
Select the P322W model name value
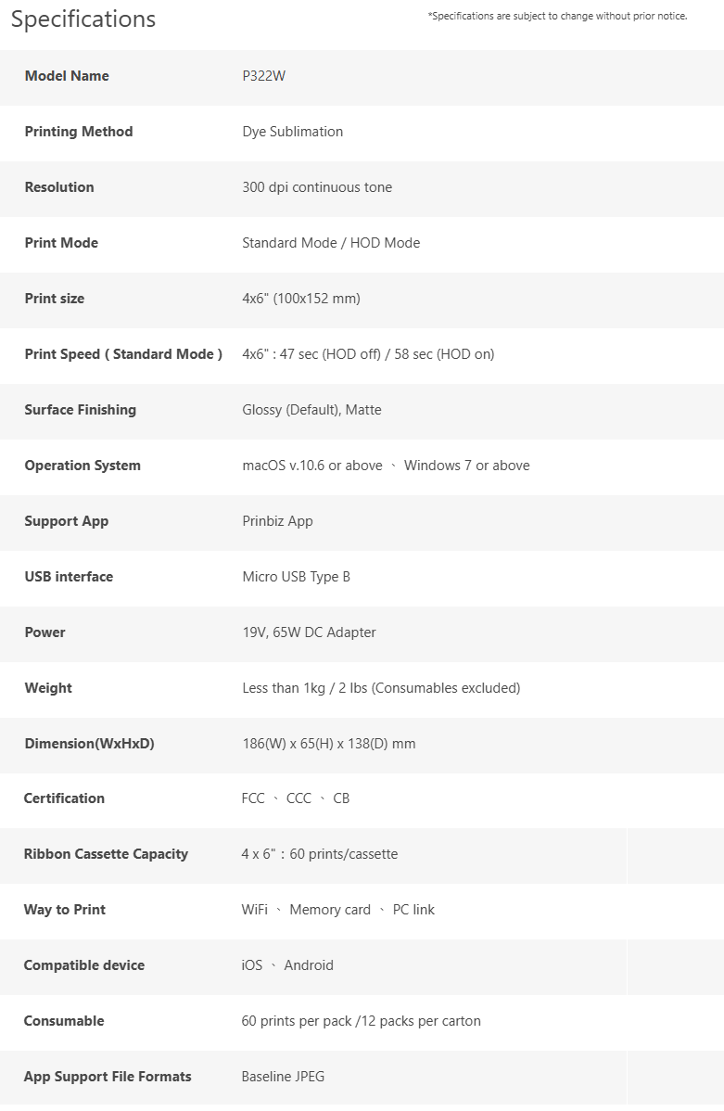[263, 76]
